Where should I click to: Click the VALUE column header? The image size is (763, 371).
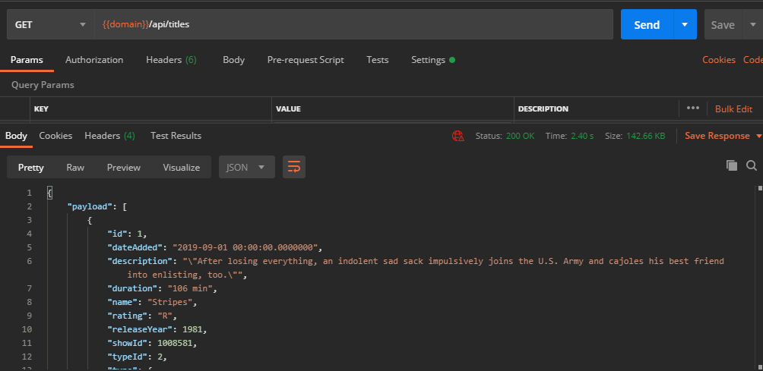pyautogui.click(x=288, y=108)
